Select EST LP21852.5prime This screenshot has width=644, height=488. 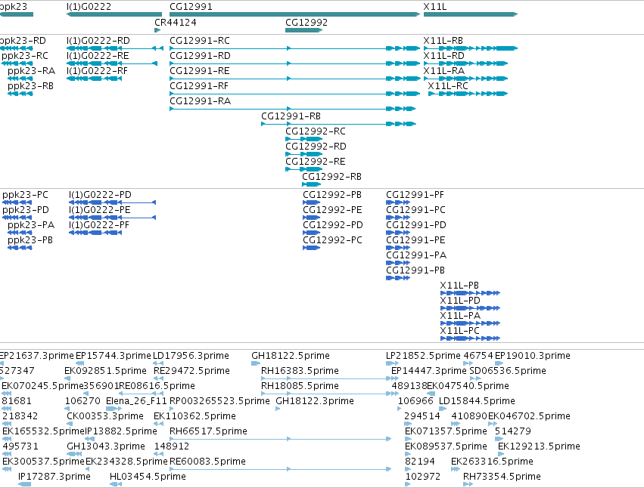(392, 363)
